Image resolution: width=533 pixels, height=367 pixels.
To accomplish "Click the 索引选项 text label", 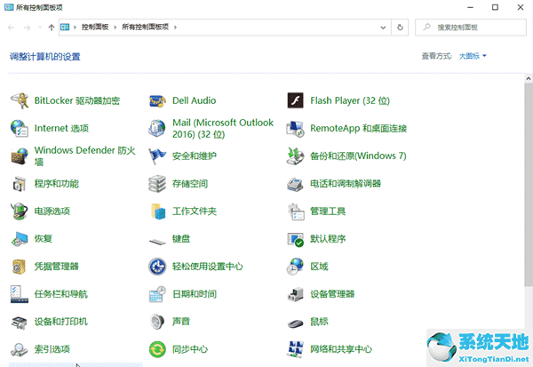I will click(52, 349).
